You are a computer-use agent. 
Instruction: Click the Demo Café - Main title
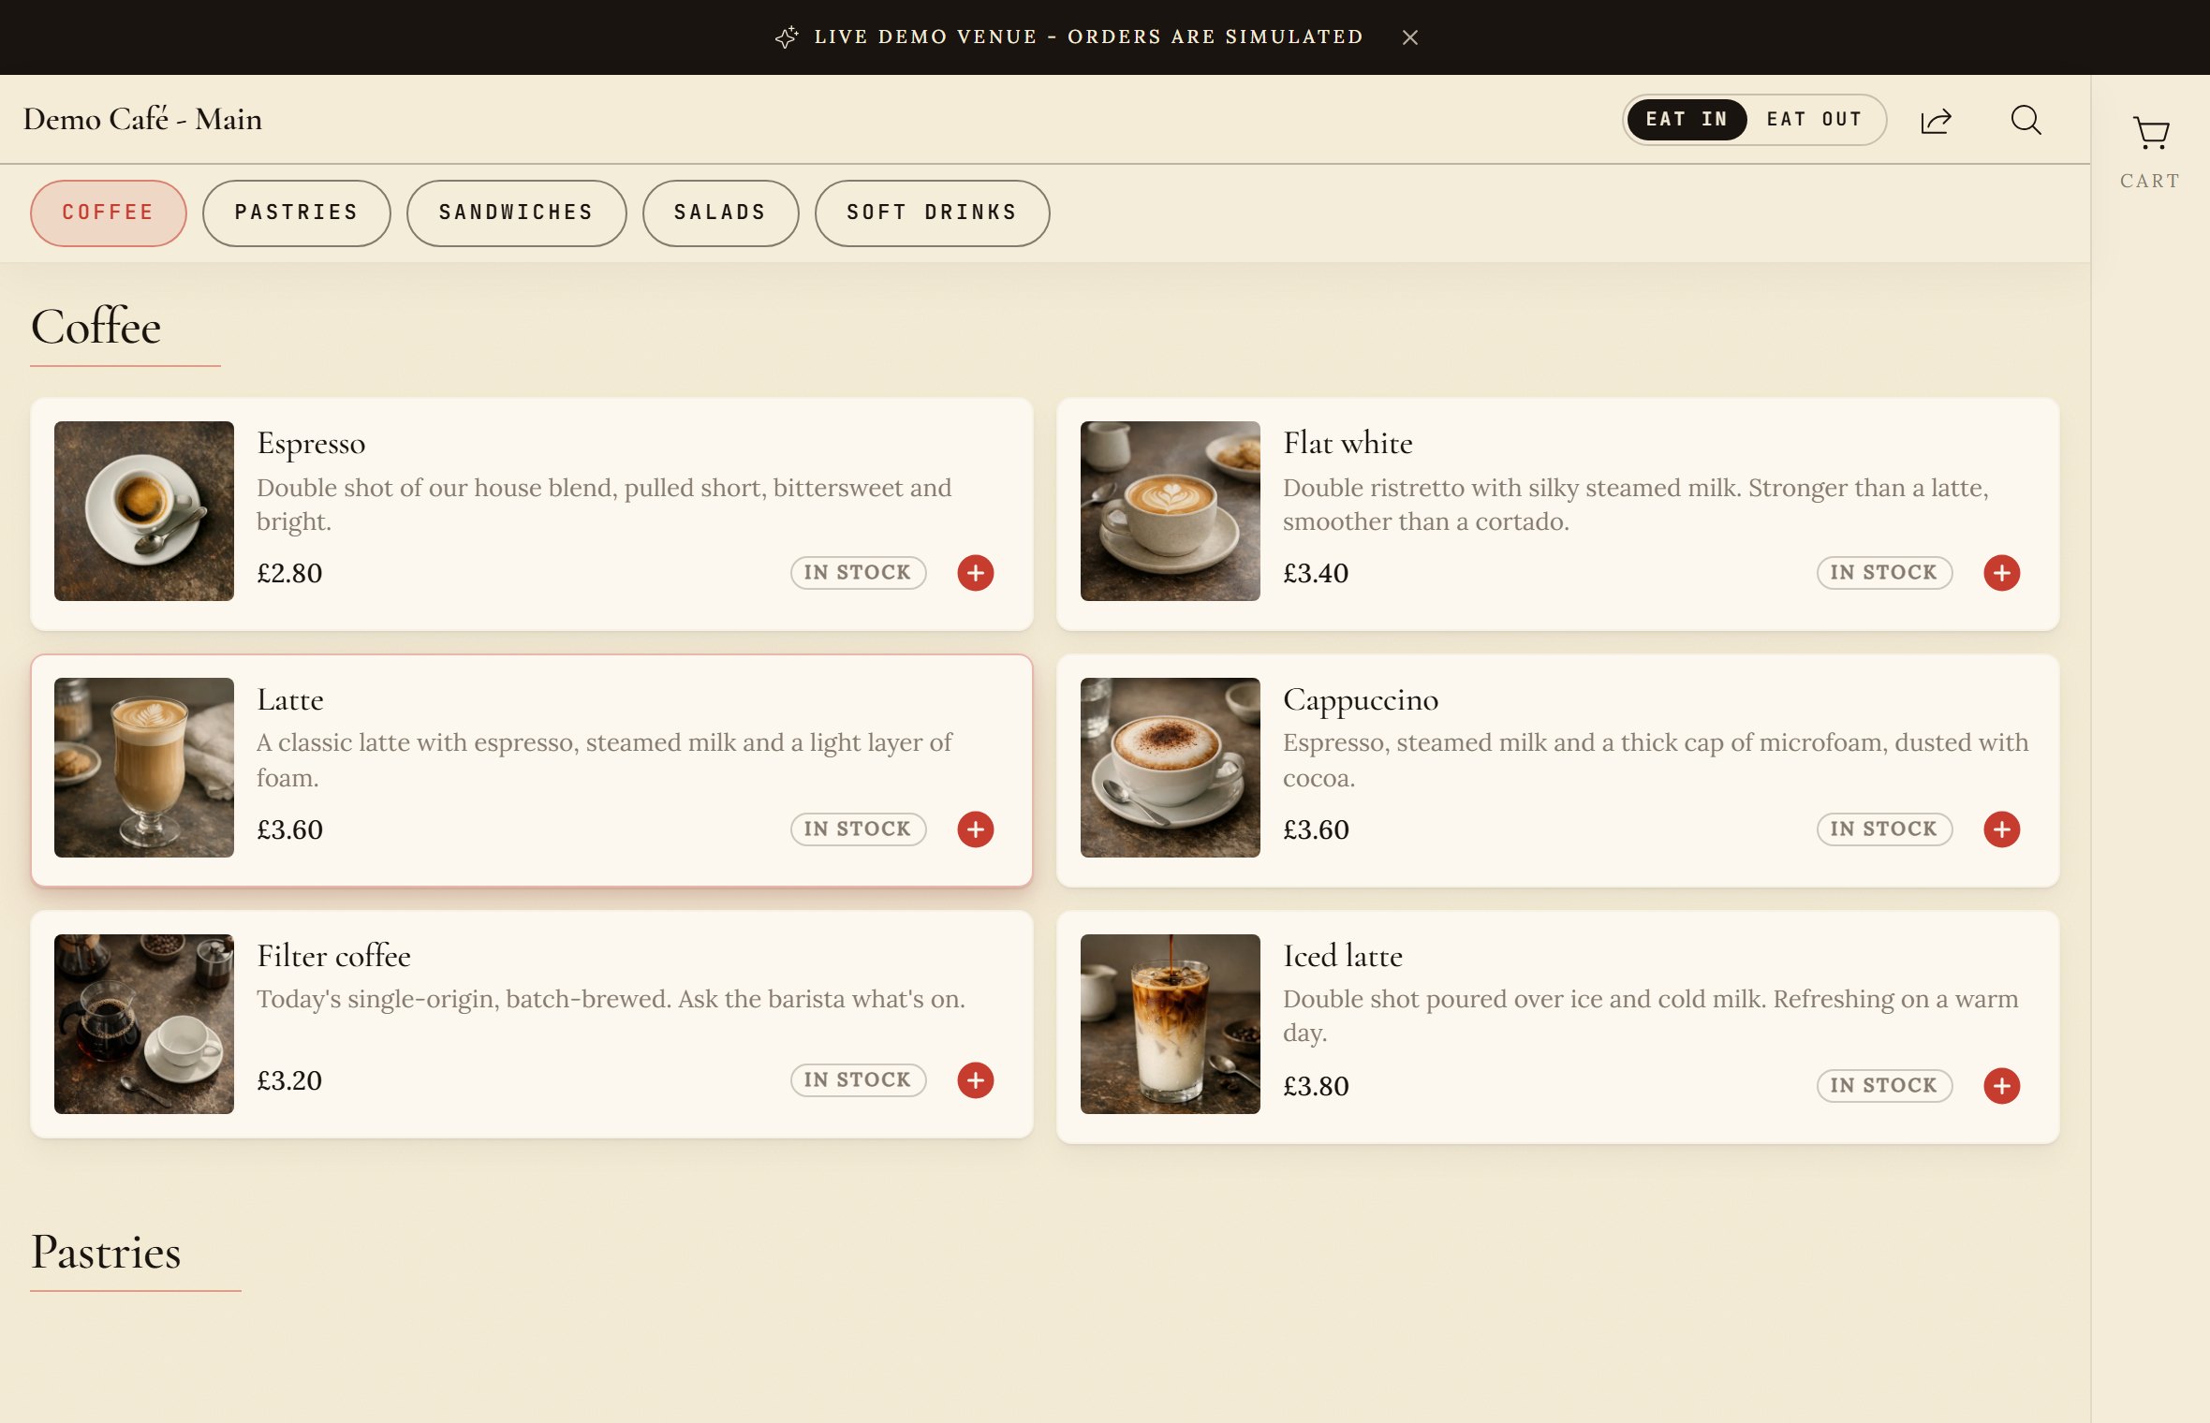click(142, 119)
